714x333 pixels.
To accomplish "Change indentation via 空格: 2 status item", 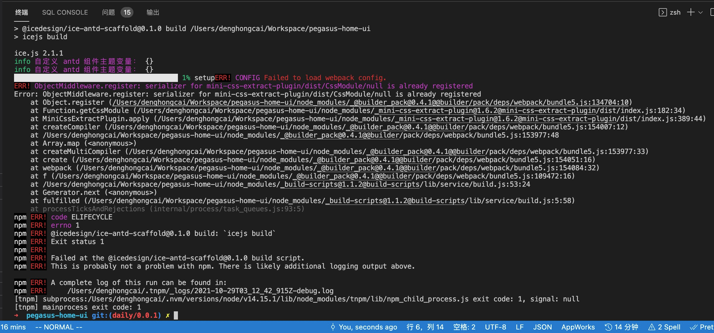I will pos(464,327).
